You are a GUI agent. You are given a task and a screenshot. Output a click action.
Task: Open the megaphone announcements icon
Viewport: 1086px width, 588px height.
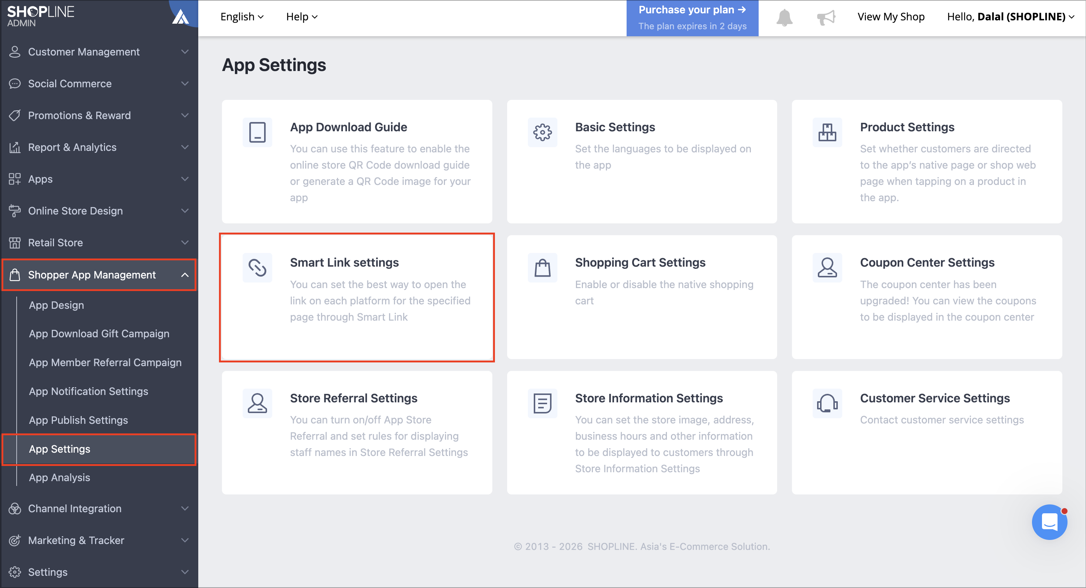[x=826, y=17]
